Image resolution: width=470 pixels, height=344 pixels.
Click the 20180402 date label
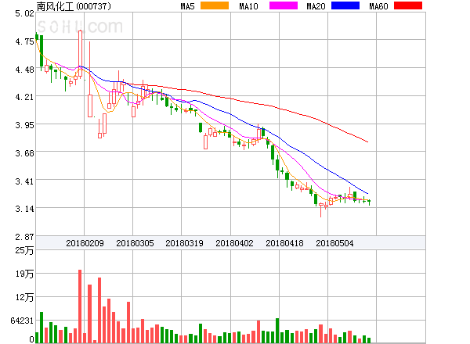point(234,243)
